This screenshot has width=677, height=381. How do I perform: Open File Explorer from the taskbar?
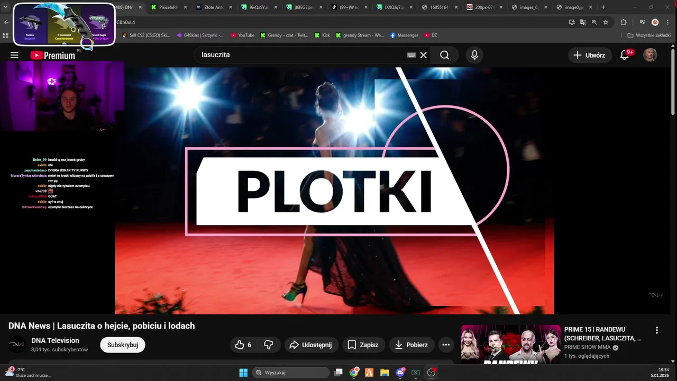pos(385,373)
